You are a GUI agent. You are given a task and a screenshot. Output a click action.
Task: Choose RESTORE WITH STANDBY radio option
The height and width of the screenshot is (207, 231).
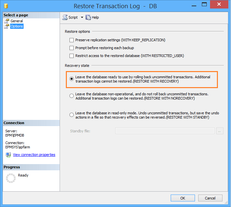click(x=72, y=115)
